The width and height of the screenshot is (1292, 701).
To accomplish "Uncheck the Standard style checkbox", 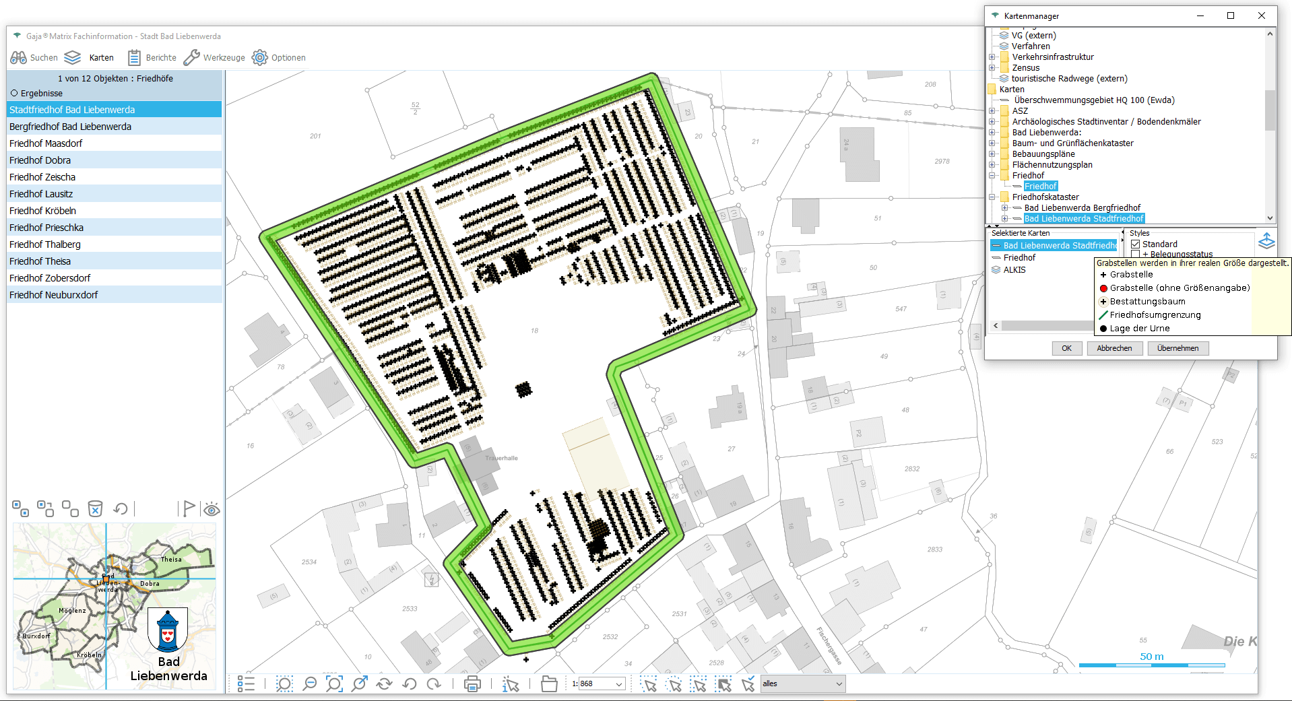I will (1135, 244).
